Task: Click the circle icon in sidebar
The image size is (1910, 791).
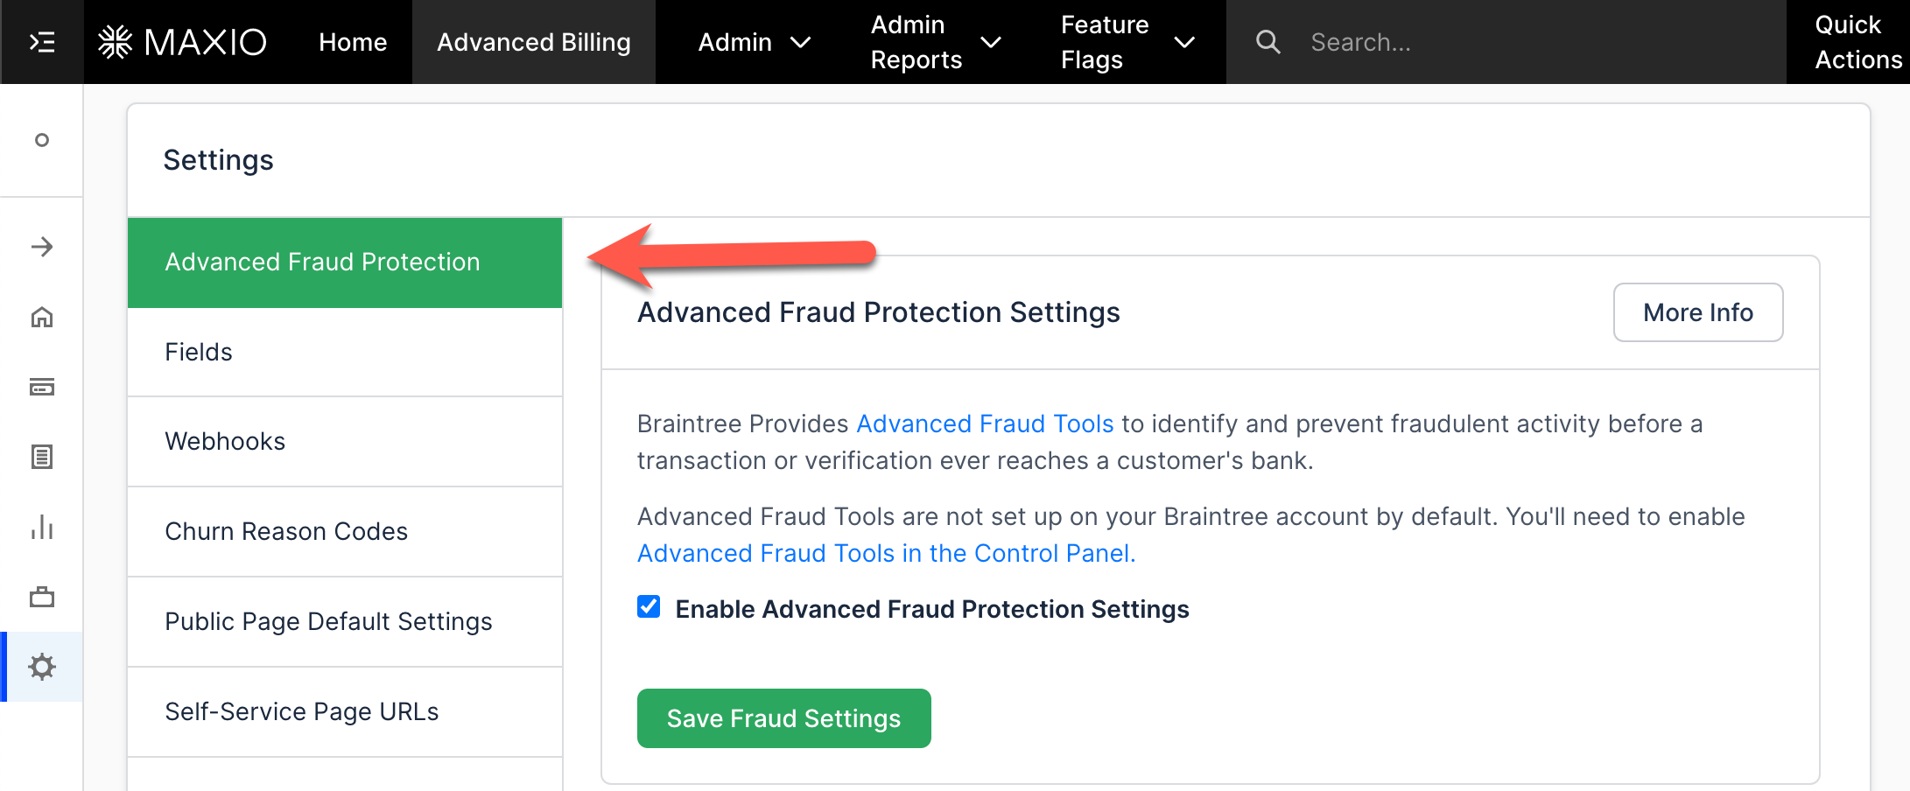Action: pos(42,140)
